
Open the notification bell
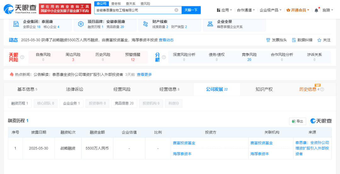point(316,10)
